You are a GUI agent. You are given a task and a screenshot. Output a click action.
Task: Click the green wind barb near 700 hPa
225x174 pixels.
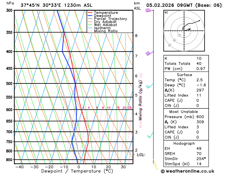[x=150, y=135]
